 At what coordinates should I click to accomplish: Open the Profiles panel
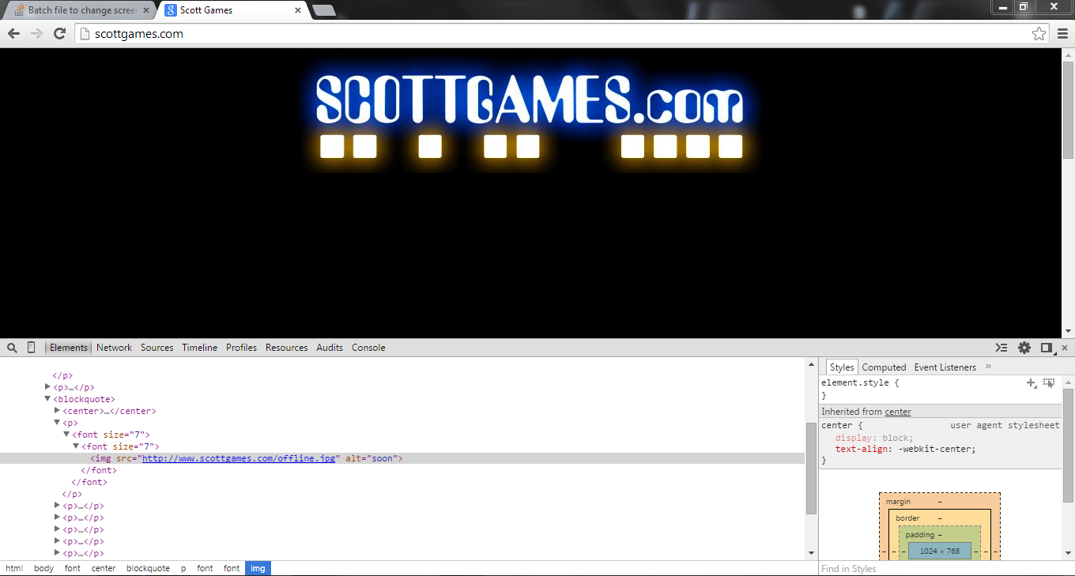point(241,348)
